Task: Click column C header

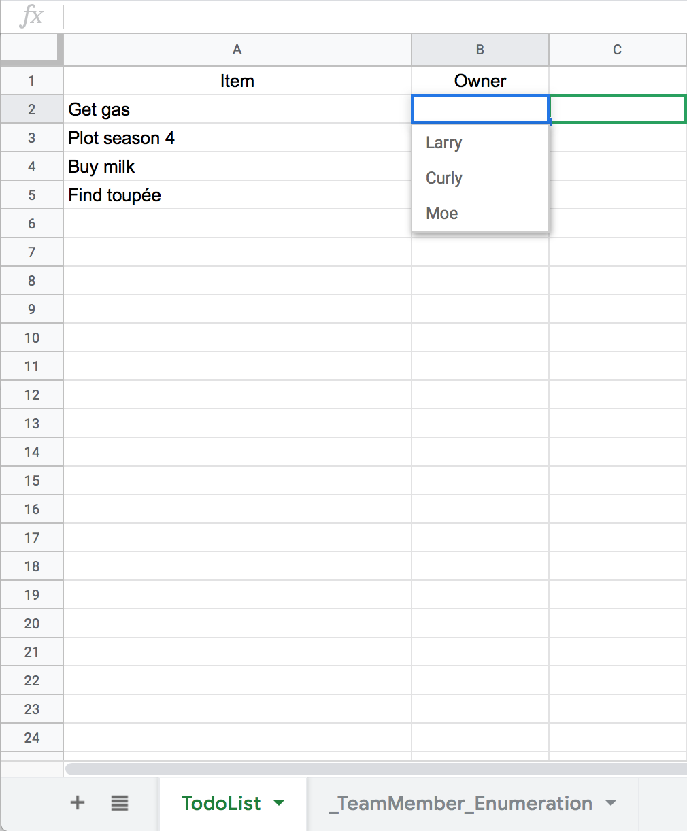Action: [617, 50]
